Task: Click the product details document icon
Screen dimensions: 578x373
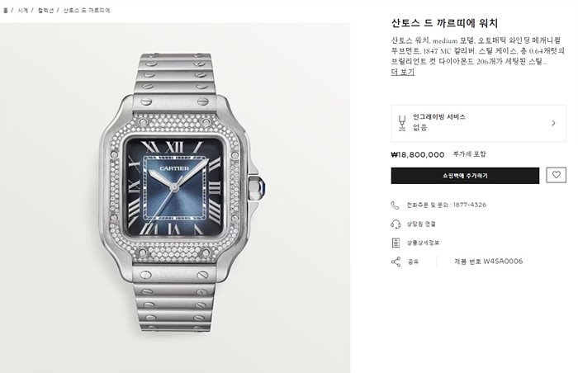Action: pyautogui.click(x=396, y=243)
